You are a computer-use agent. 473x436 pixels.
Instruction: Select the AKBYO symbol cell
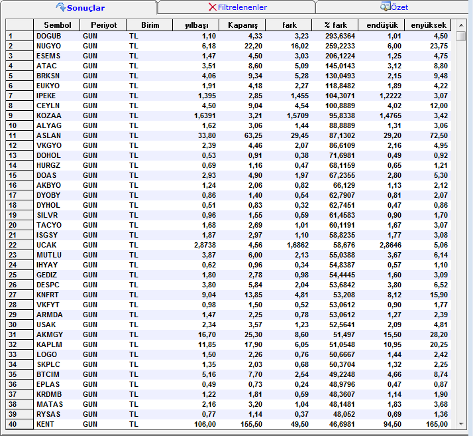57,185
